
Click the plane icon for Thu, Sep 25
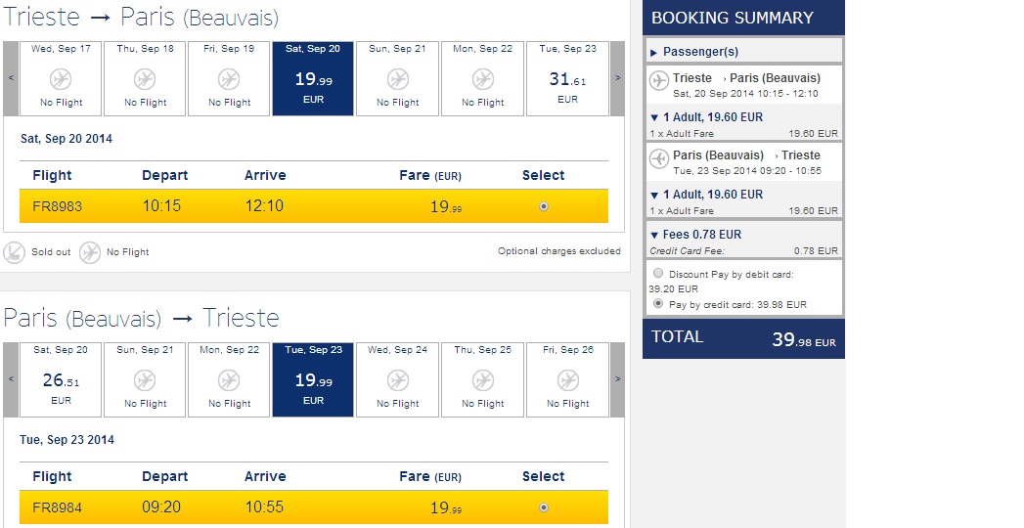[483, 380]
